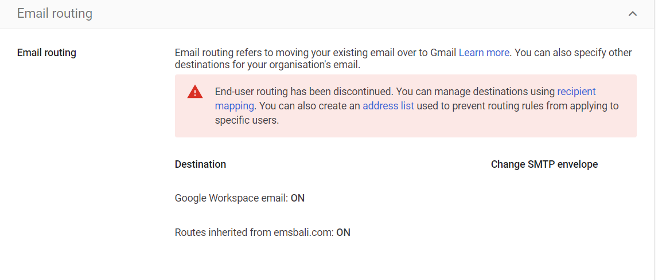Click the "End-user routing has been discontinued" sentence

point(304,92)
